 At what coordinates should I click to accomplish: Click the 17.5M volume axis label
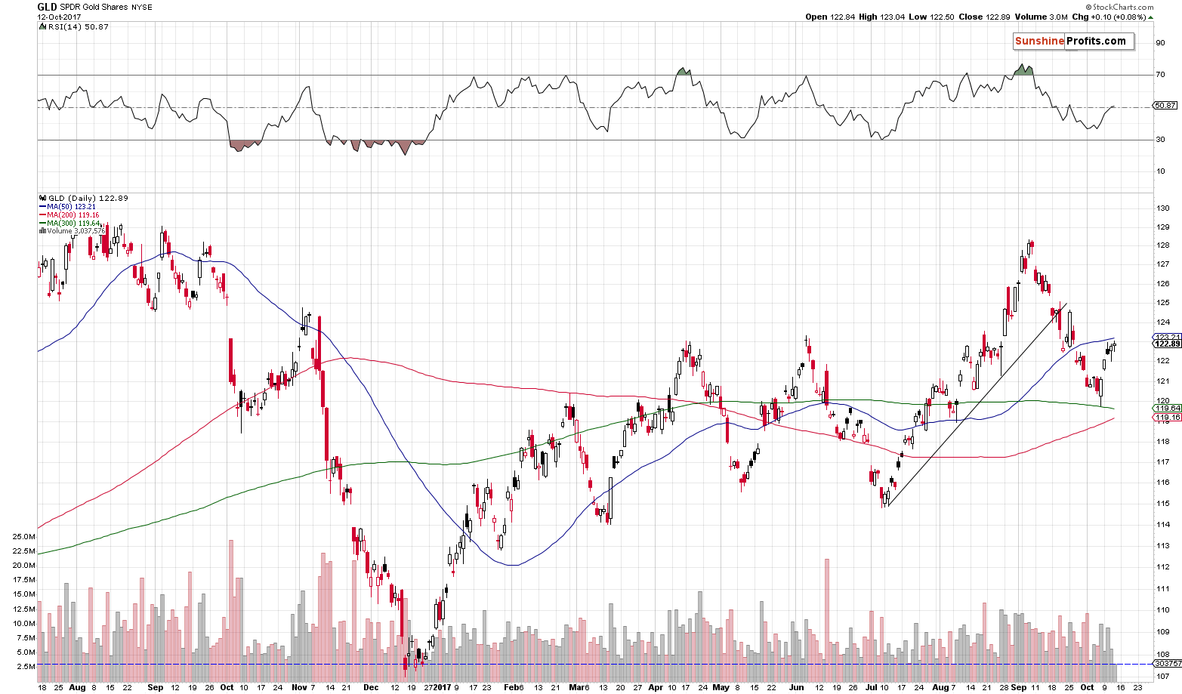tap(24, 580)
